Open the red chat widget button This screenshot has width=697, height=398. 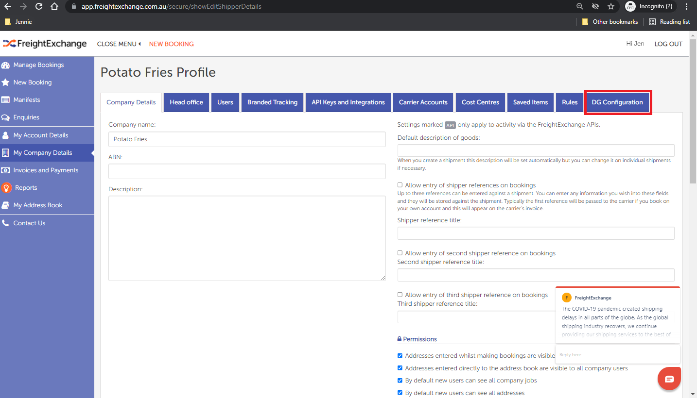coord(669,379)
